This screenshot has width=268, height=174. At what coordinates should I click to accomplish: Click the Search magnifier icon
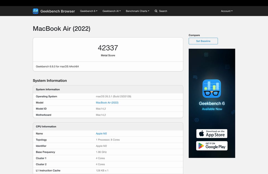pyautogui.click(x=156, y=11)
